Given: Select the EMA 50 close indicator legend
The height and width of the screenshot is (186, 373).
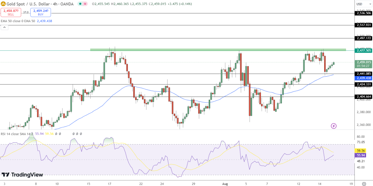Looking at the screenshot, I should pos(18,21).
